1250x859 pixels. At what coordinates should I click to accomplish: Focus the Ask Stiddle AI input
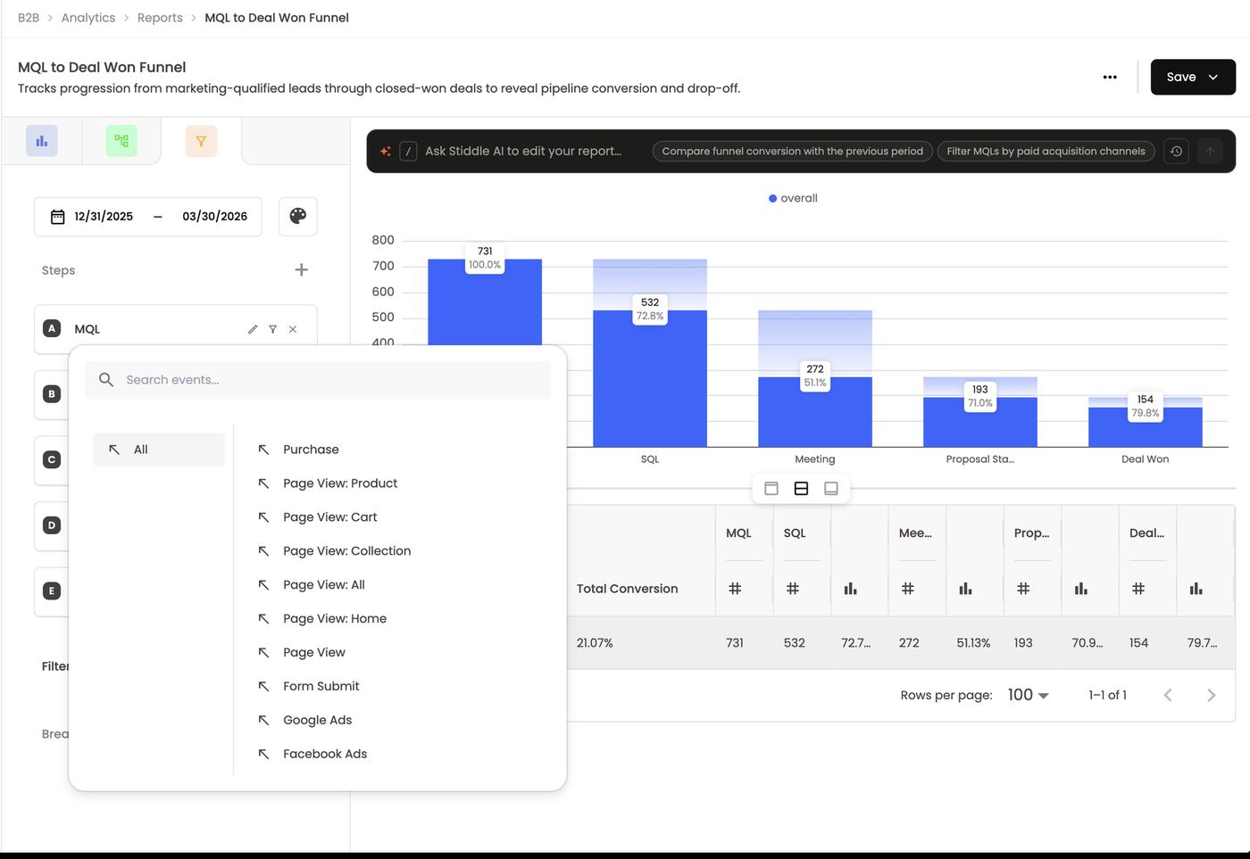click(523, 152)
